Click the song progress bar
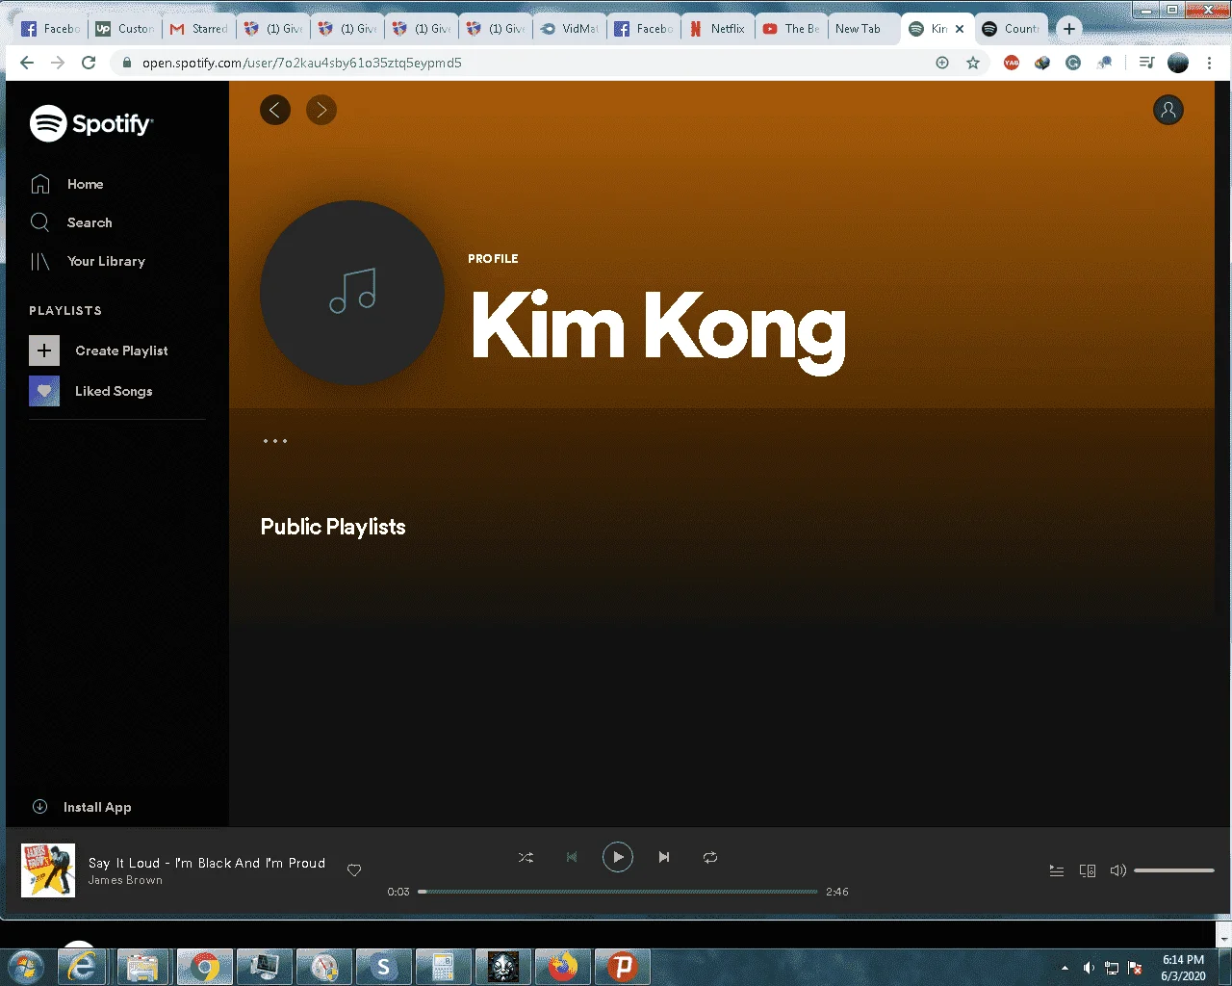Screen dimensions: 1232x986 618,892
